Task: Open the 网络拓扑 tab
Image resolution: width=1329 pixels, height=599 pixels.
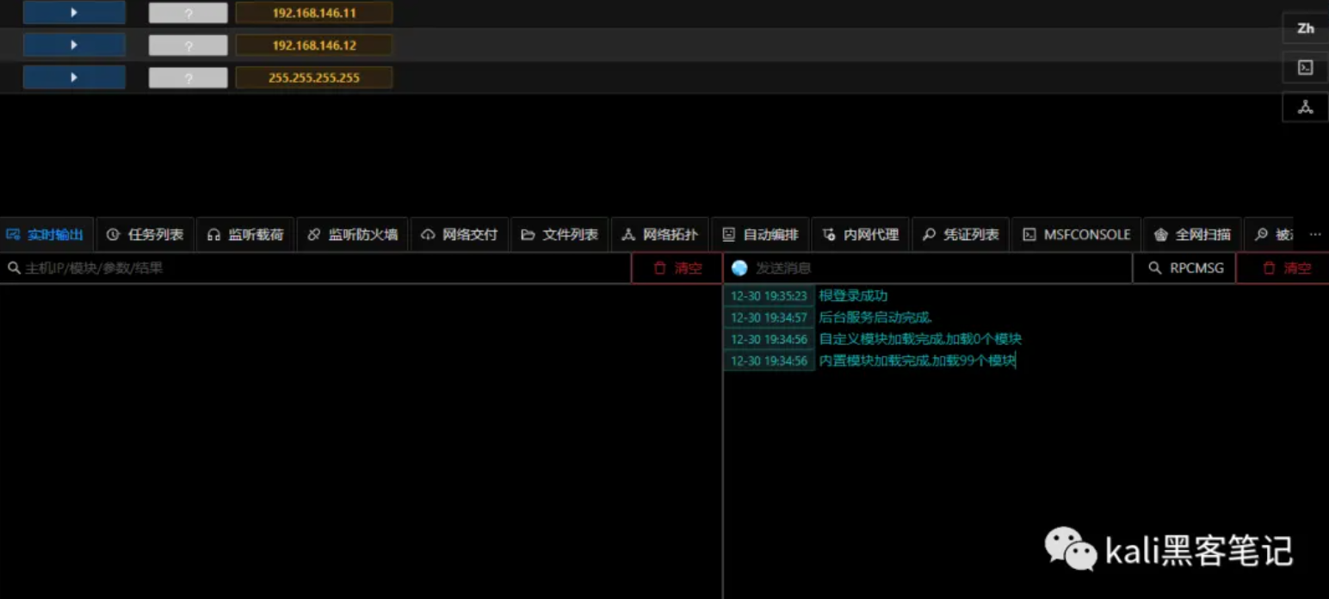Action: 660,235
